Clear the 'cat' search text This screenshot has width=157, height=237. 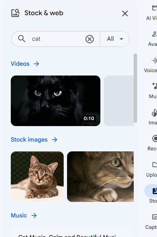coord(90,39)
